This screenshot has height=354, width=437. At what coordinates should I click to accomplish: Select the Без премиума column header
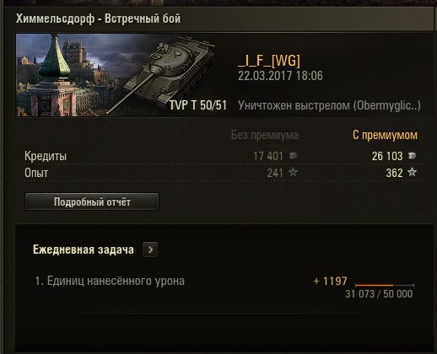pyautogui.click(x=265, y=135)
